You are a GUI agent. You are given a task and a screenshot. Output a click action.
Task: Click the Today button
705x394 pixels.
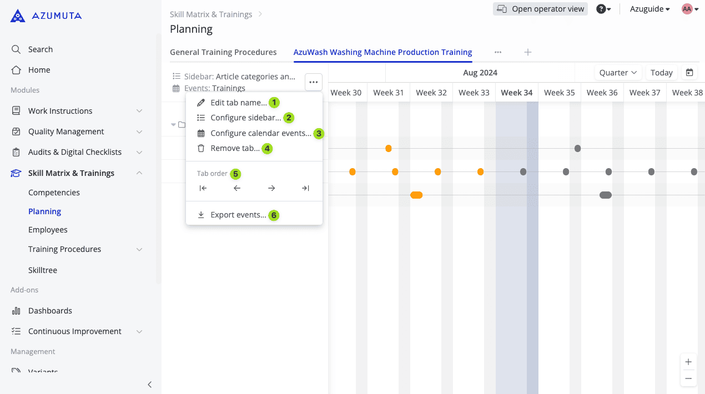pos(661,73)
